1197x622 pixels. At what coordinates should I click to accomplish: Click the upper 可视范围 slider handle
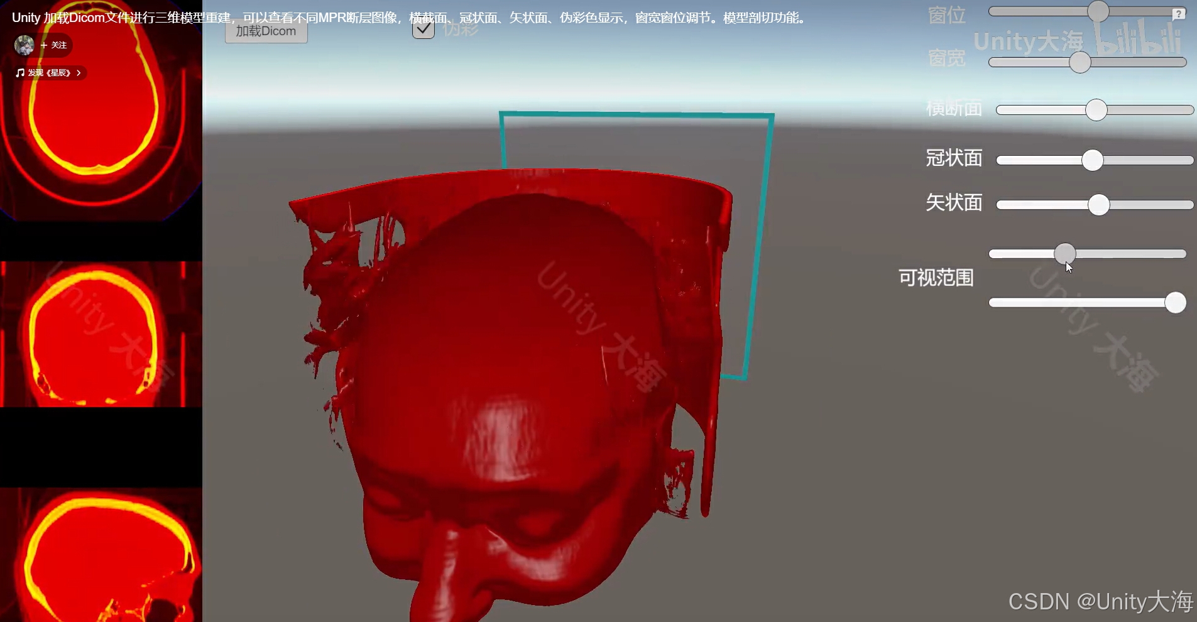[x=1065, y=253]
